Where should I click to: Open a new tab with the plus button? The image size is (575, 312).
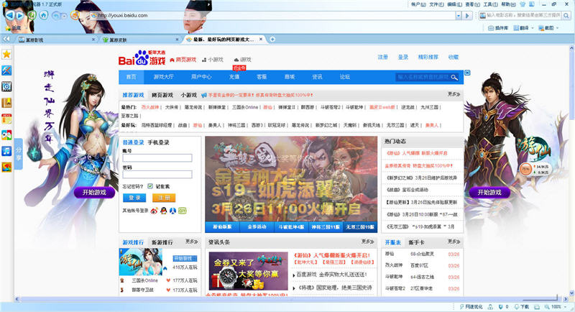[272, 40]
